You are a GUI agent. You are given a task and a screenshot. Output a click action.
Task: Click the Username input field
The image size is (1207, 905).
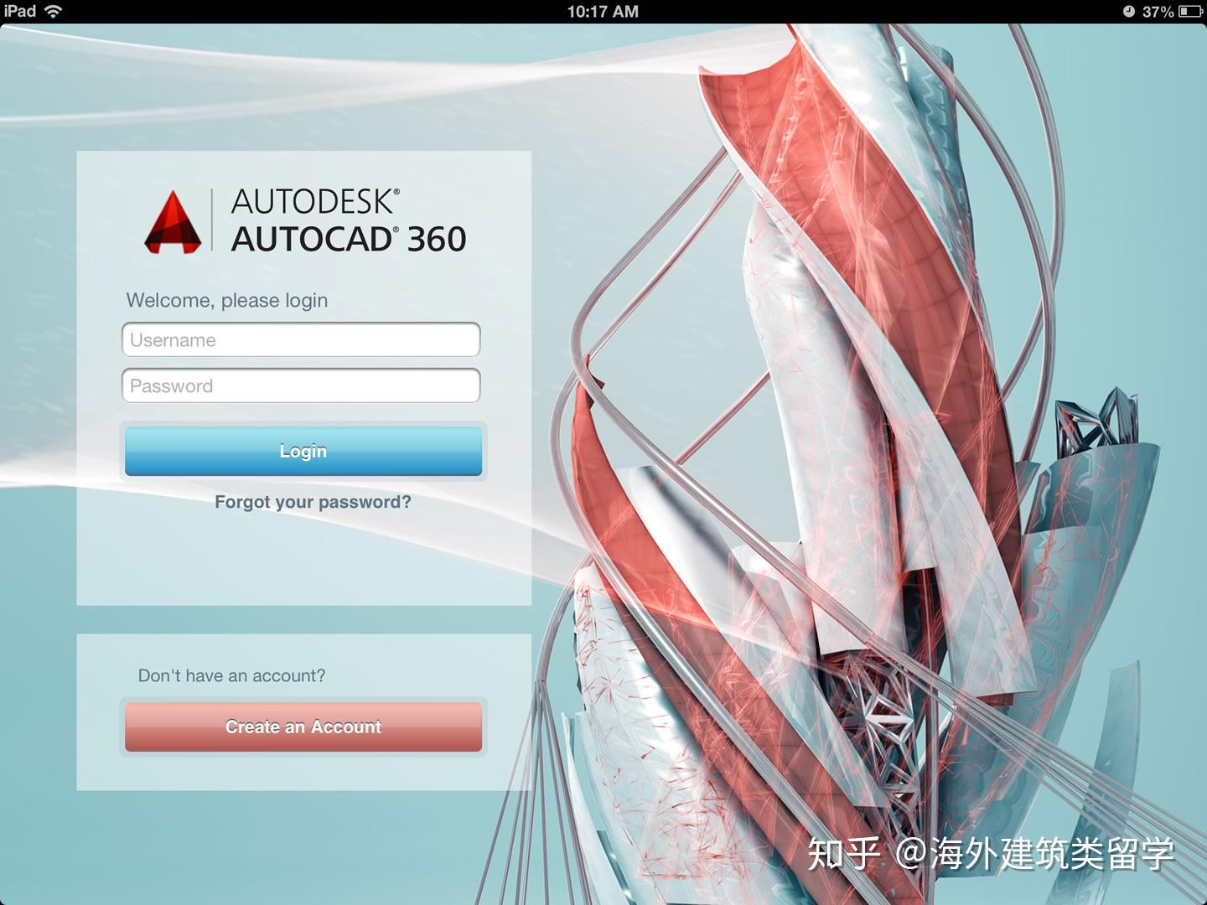point(301,339)
